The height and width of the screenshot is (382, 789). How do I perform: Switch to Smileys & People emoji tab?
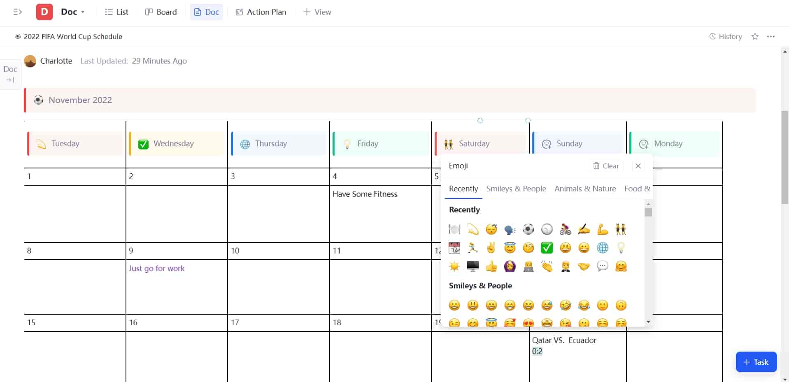tap(516, 189)
